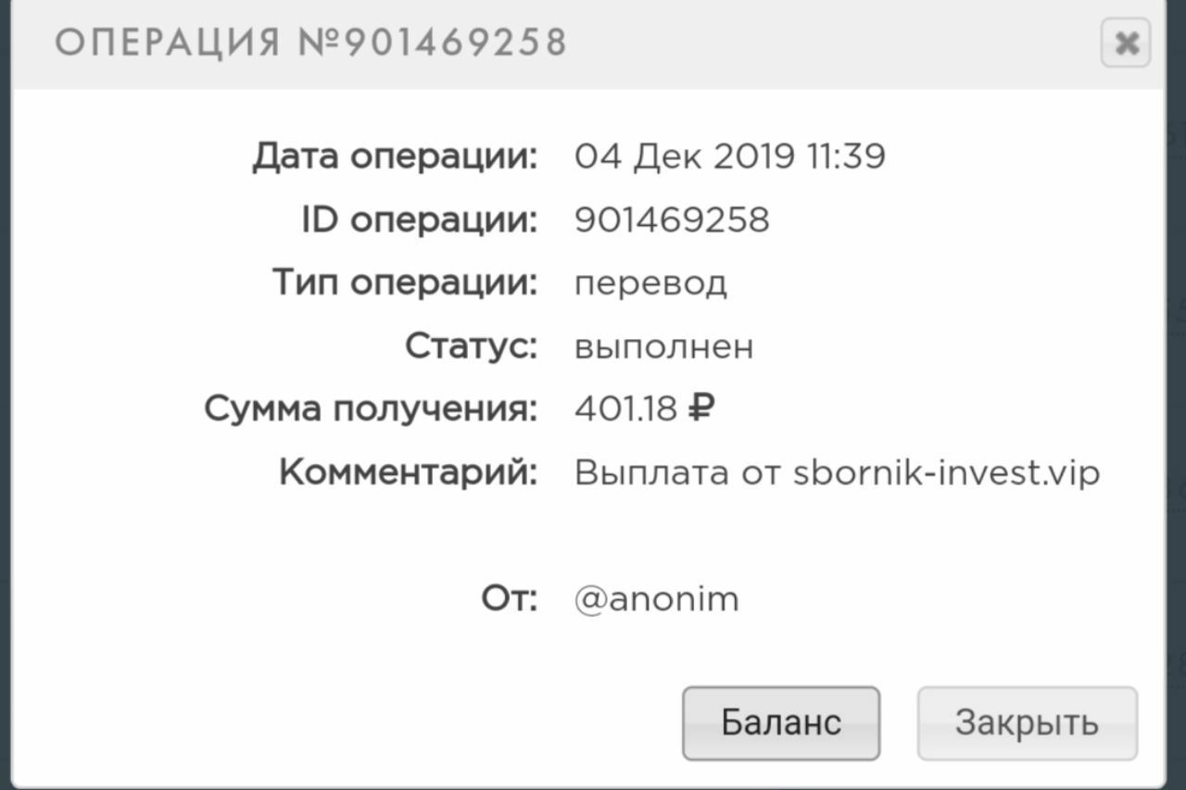The width and height of the screenshot is (1186, 790).
Task: Click the ID операции label
Action: 419,219
